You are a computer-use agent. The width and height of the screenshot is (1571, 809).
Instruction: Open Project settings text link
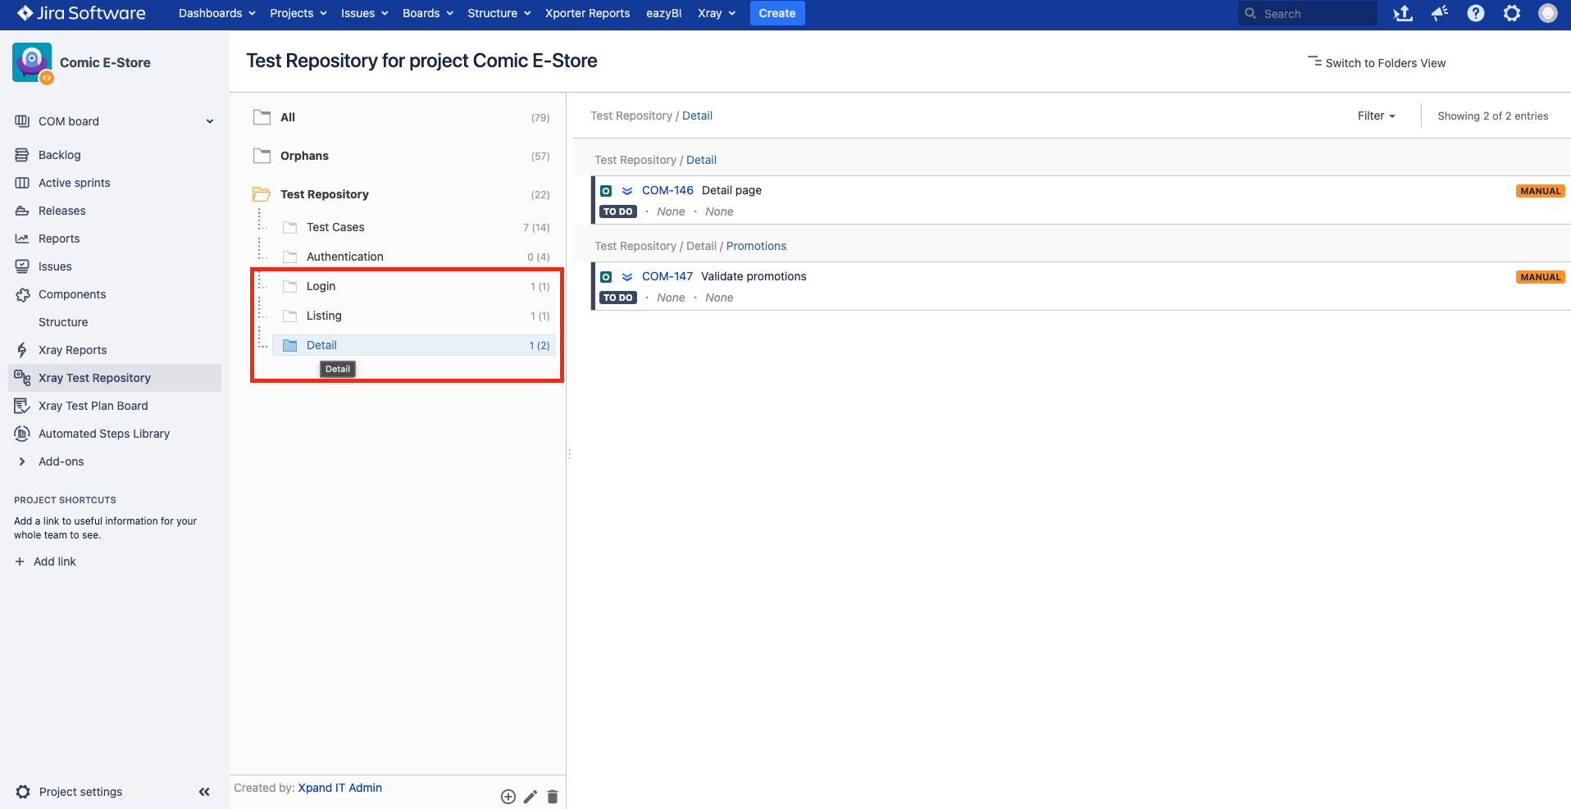(80, 792)
